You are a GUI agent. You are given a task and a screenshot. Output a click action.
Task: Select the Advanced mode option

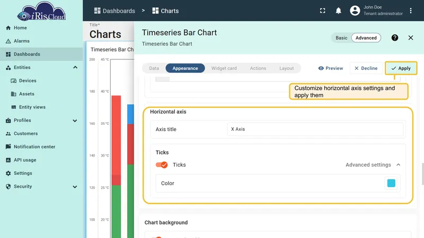tap(366, 38)
